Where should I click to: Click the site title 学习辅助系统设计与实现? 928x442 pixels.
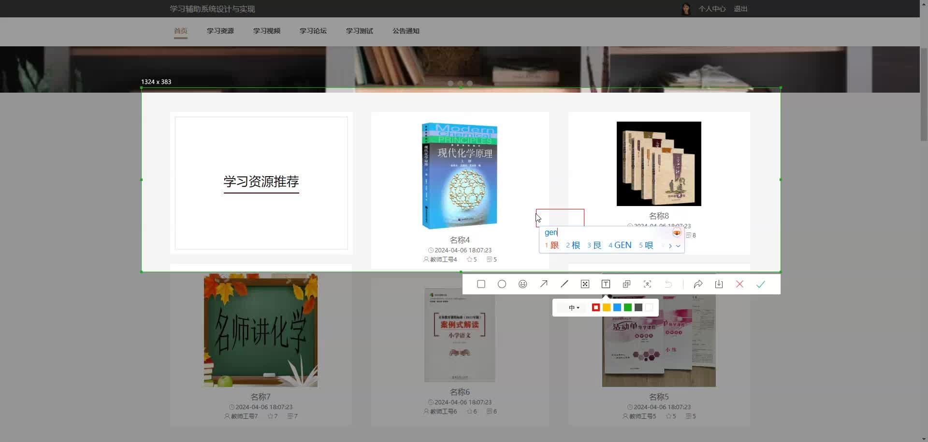point(212,9)
